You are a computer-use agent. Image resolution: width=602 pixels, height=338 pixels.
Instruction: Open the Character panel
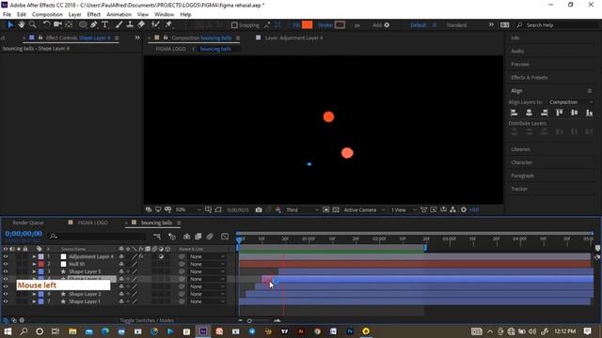pyautogui.click(x=521, y=162)
